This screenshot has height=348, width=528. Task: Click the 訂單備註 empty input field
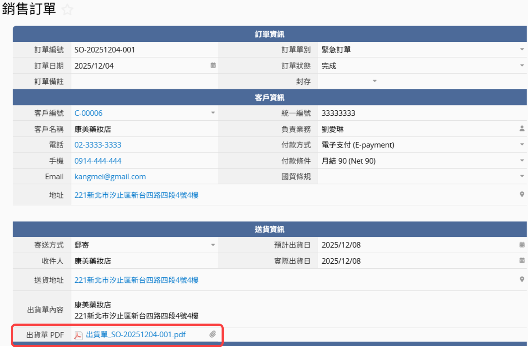coord(144,82)
